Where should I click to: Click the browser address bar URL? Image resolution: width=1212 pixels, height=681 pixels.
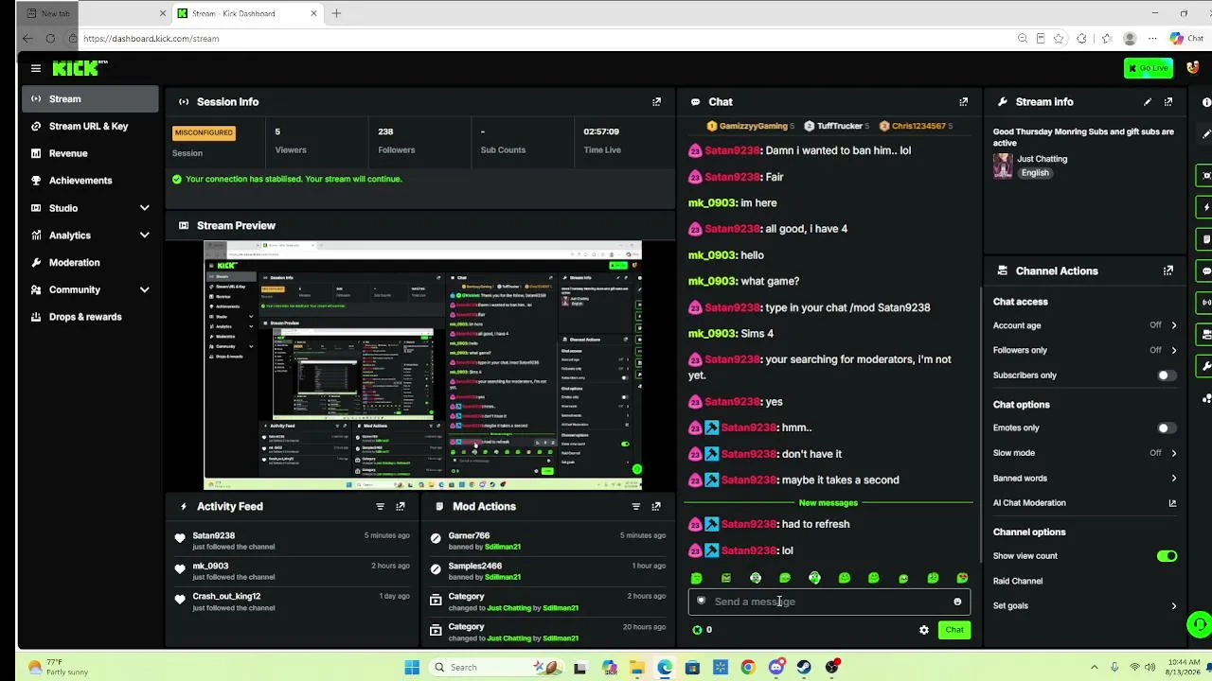tap(151, 39)
